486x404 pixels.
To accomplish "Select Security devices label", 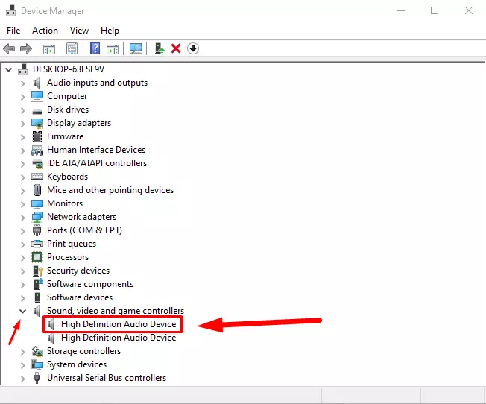I will click(x=78, y=271).
